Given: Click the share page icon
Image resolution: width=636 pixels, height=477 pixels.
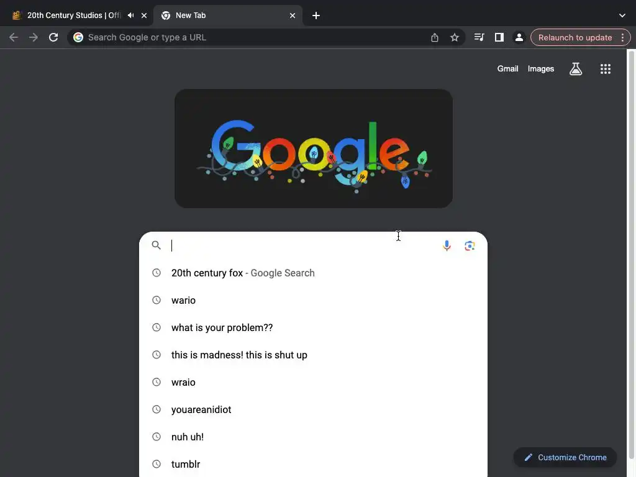Looking at the screenshot, I should [x=434, y=37].
